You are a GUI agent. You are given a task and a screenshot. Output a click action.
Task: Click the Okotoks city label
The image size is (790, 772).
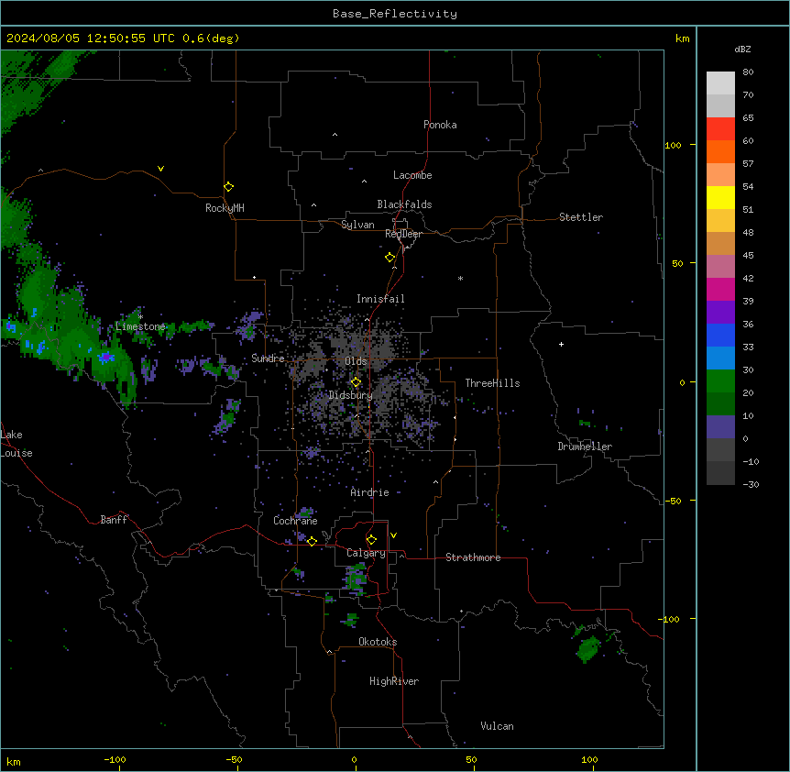[378, 642]
